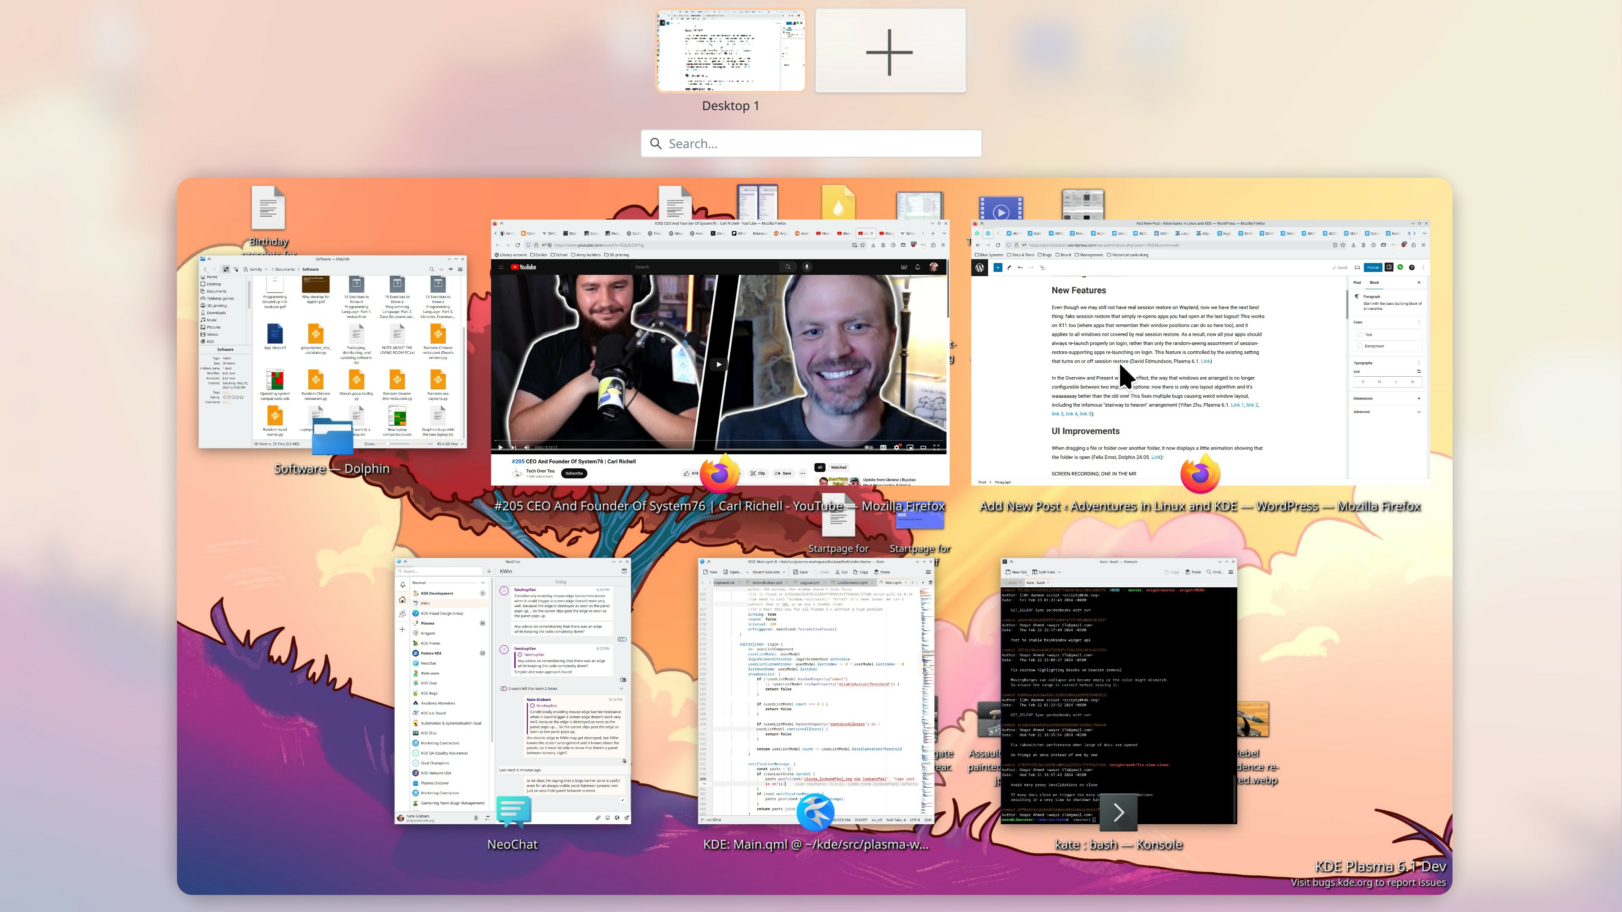The height and width of the screenshot is (912, 1622).
Task: Open the settings gear in the YouTube player
Action: 897,448
